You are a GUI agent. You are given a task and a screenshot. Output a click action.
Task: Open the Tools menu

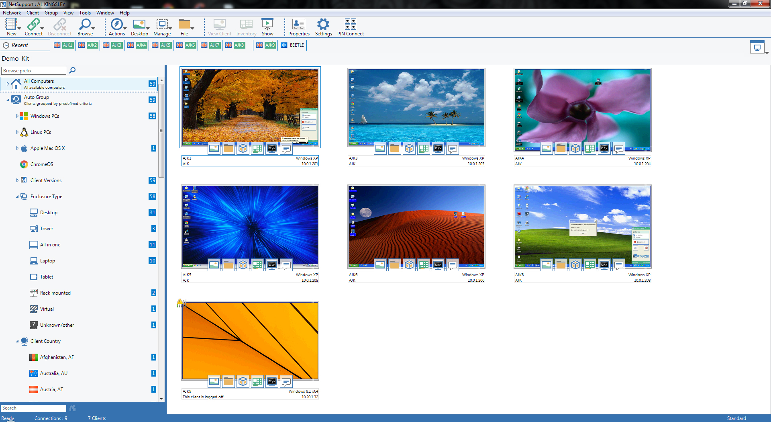pos(84,13)
